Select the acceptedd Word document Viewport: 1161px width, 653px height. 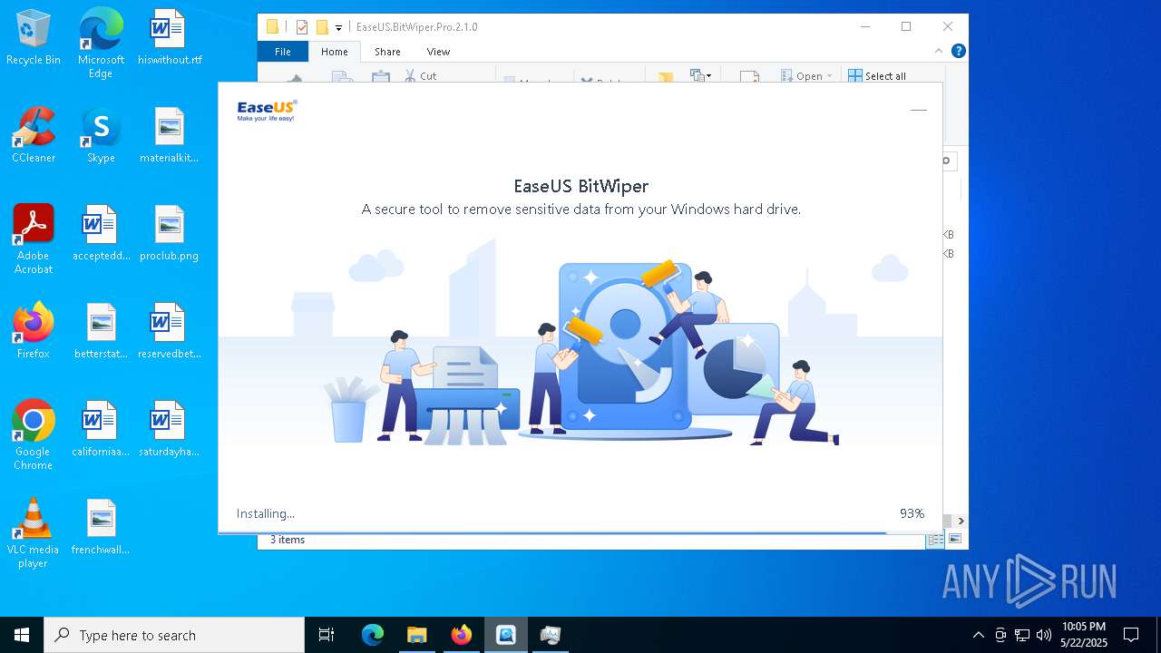[101, 234]
